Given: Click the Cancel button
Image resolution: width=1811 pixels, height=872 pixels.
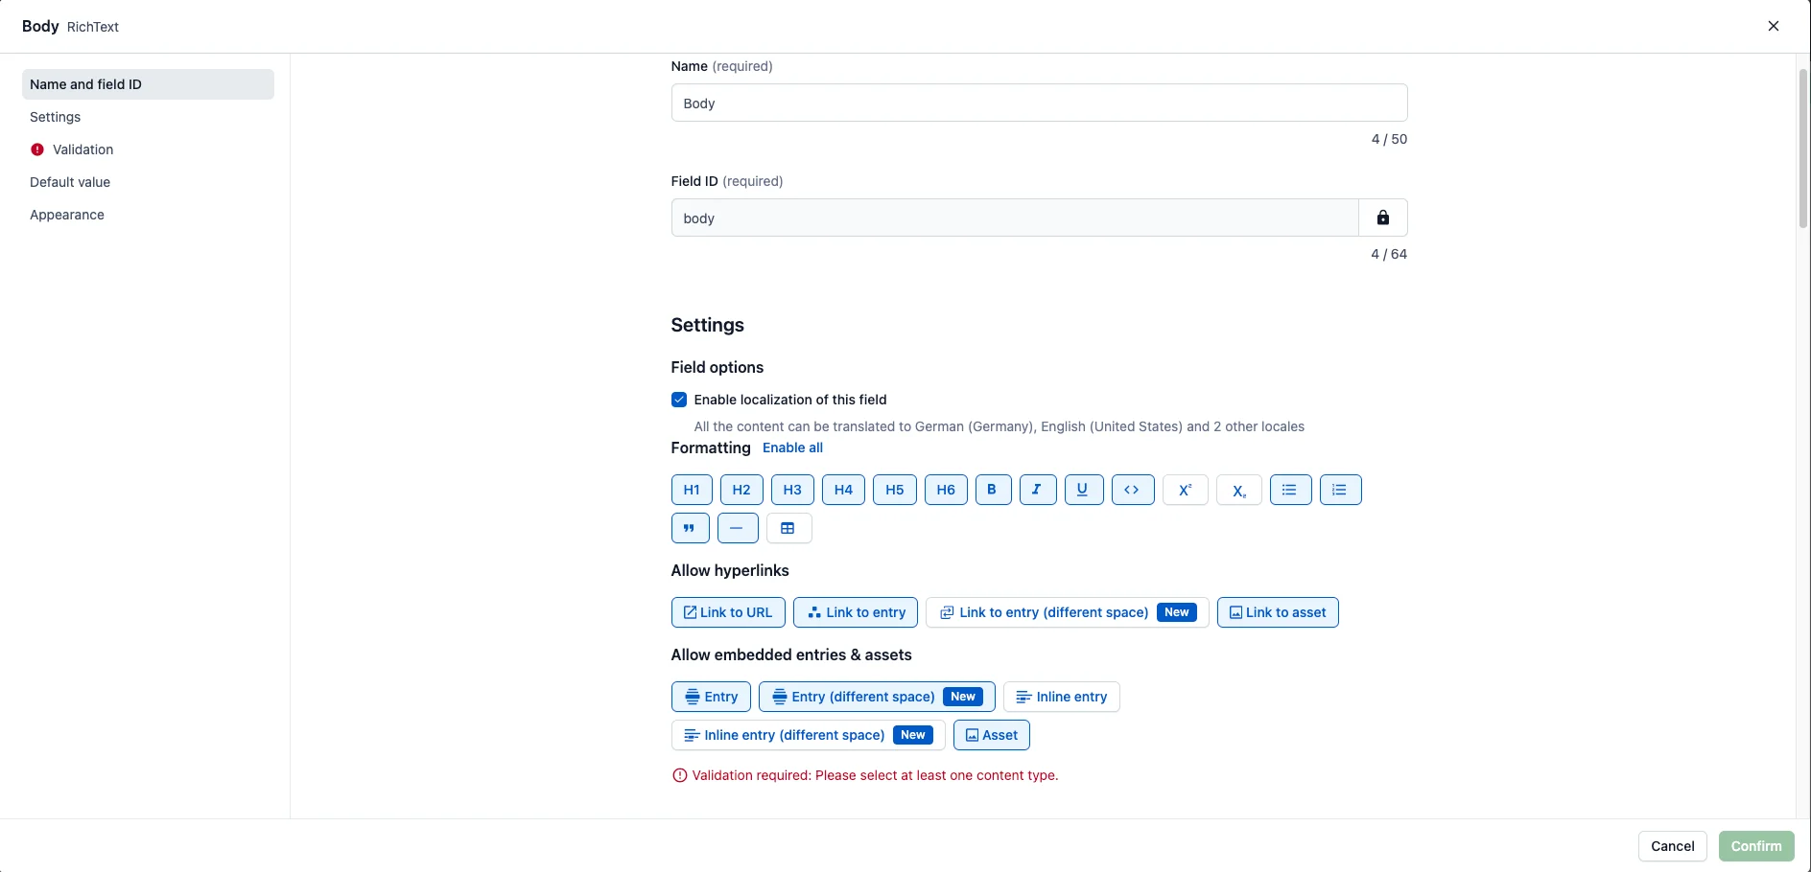Looking at the screenshot, I should coord(1672,846).
